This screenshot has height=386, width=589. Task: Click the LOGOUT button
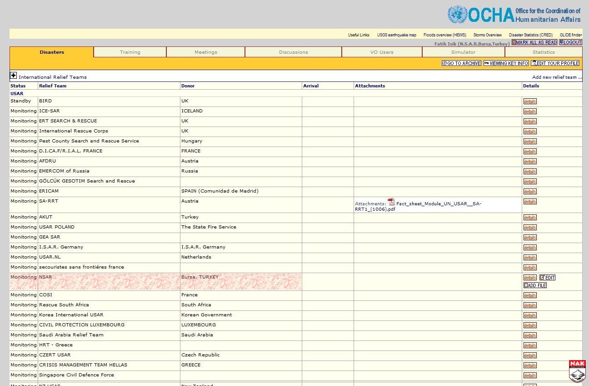(x=571, y=42)
